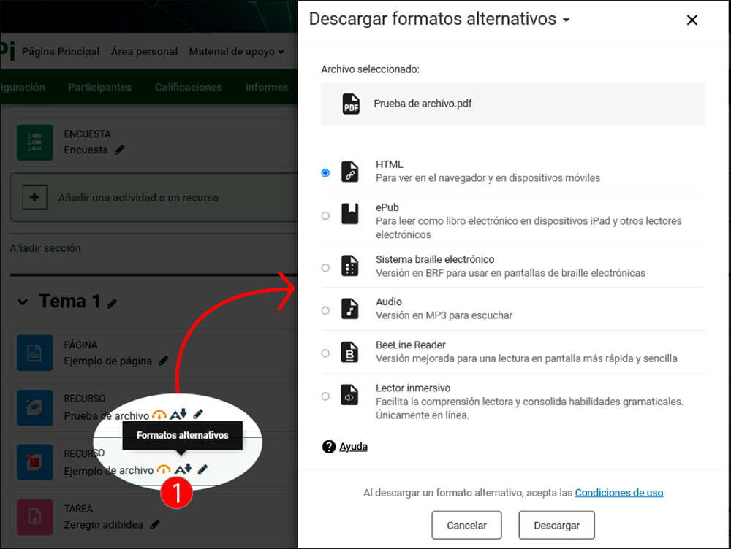Switch to the Calificaciones tab

coord(188,86)
